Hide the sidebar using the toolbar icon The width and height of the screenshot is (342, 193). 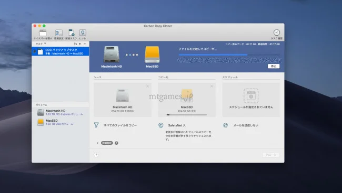coord(43,33)
